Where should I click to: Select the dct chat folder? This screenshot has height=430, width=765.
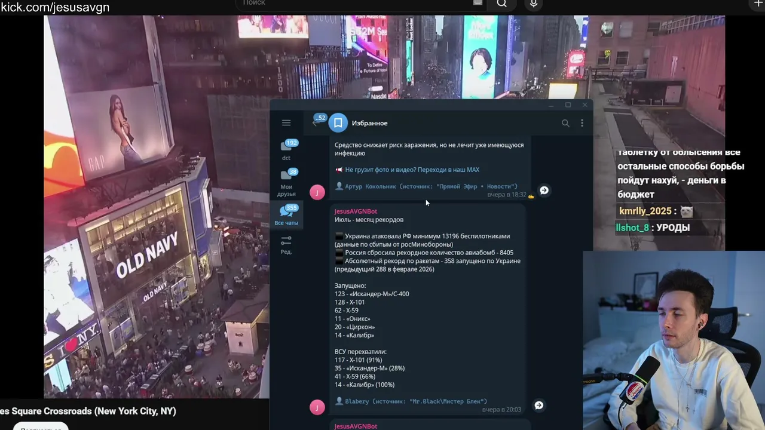(x=286, y=150)
